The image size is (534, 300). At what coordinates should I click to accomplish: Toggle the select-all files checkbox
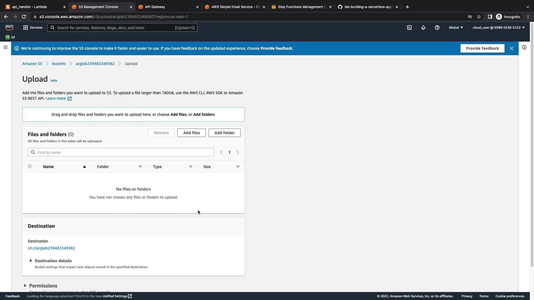(30, 167)
